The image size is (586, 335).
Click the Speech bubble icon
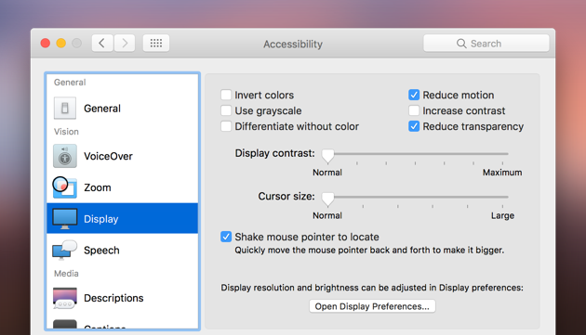point(65,250)
